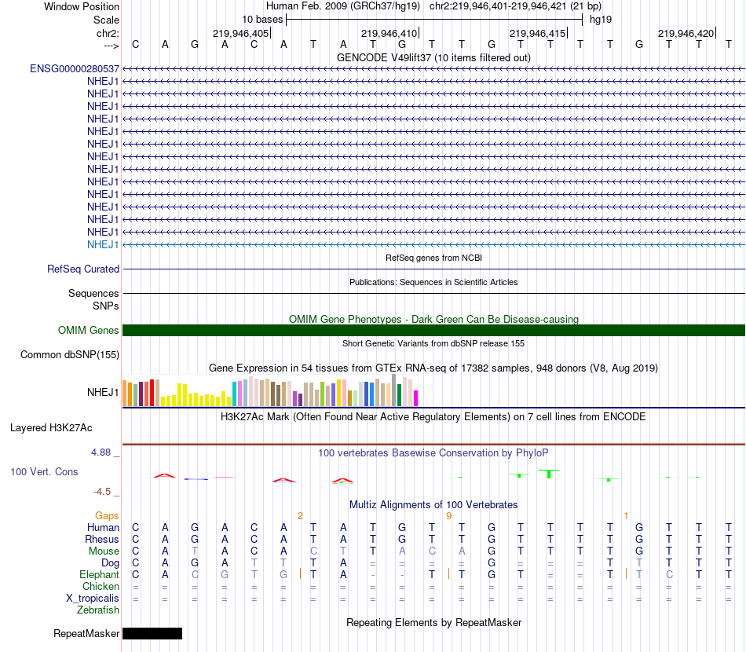Click the '10 bases' scale text
The height and width of the screenshot is (652, 746).
point(262,20)
